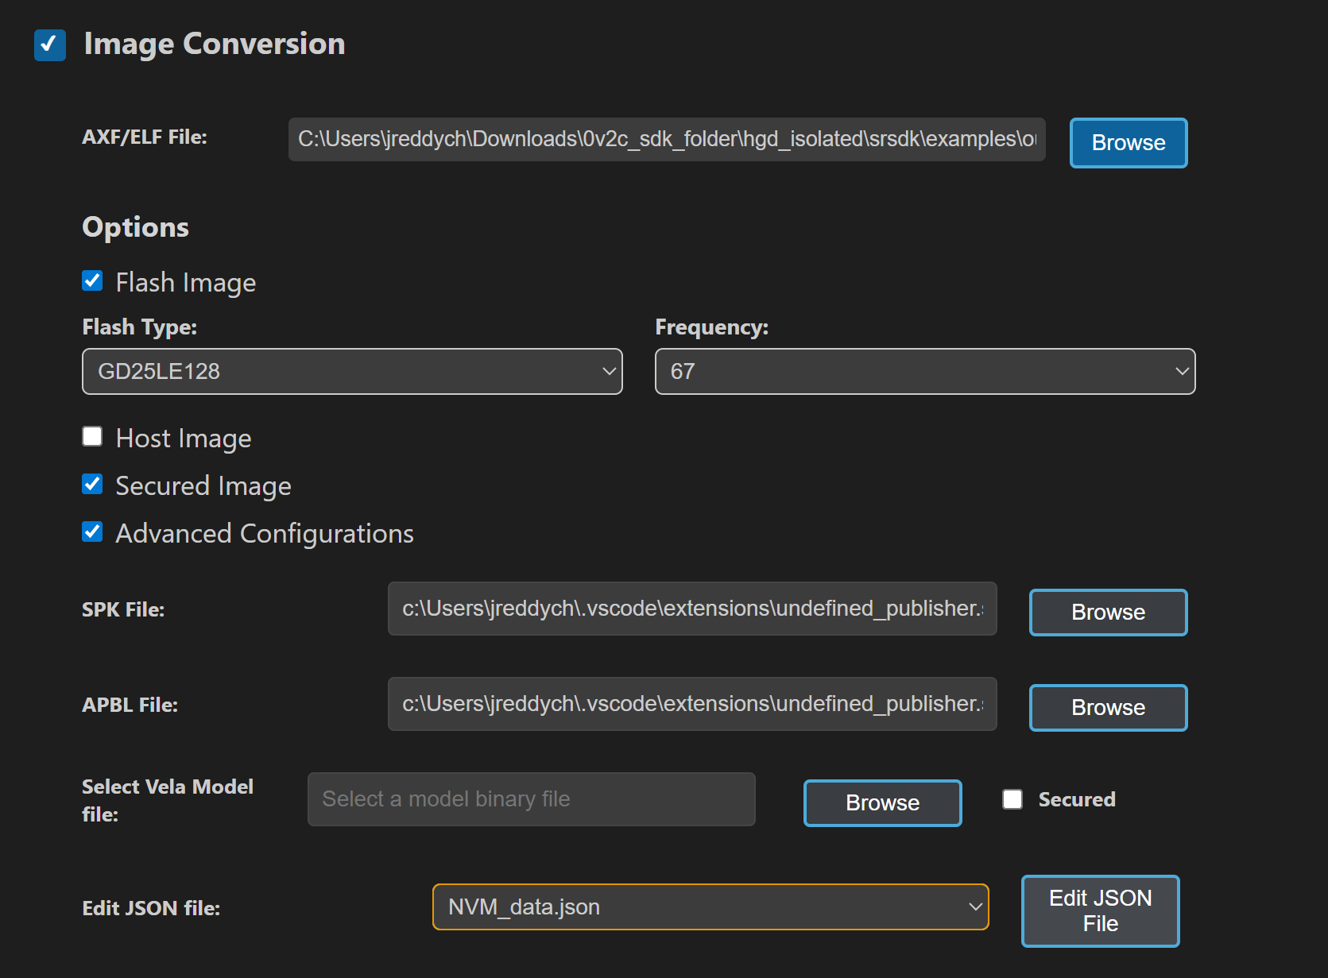
Task: Disable the Flash Image option
Action: (92, 280)
